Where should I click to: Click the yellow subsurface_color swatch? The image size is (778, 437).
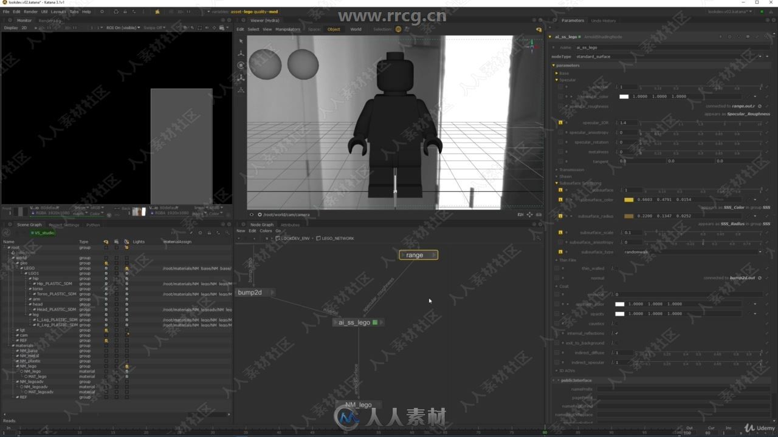[x=628, y=200]
